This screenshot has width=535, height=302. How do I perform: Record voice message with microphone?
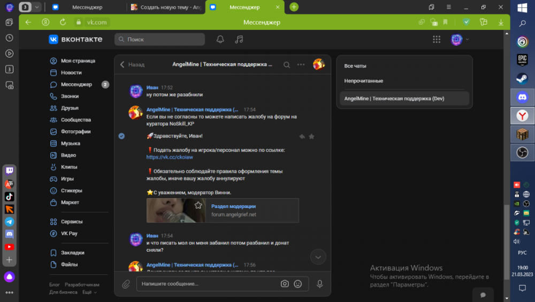pos(320,284)
